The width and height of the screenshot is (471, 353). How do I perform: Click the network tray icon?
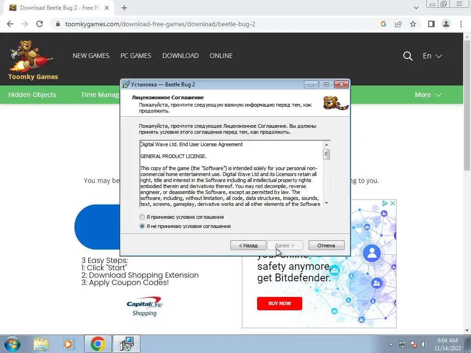click(402, 344)
